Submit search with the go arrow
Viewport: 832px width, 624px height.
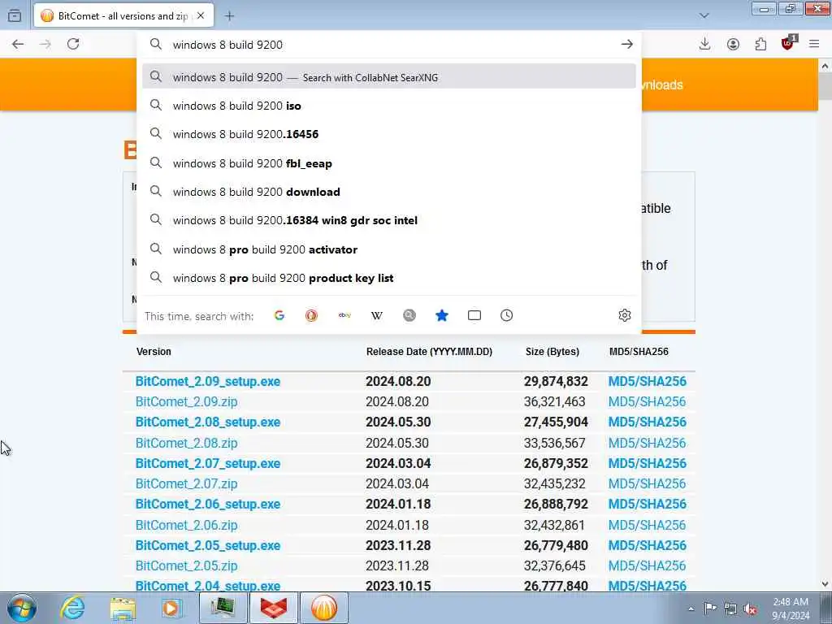[626, 45]
